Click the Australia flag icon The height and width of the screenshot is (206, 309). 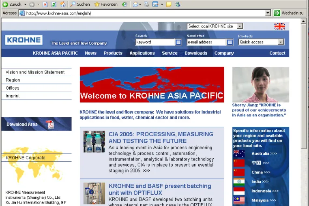pos(239,154)
